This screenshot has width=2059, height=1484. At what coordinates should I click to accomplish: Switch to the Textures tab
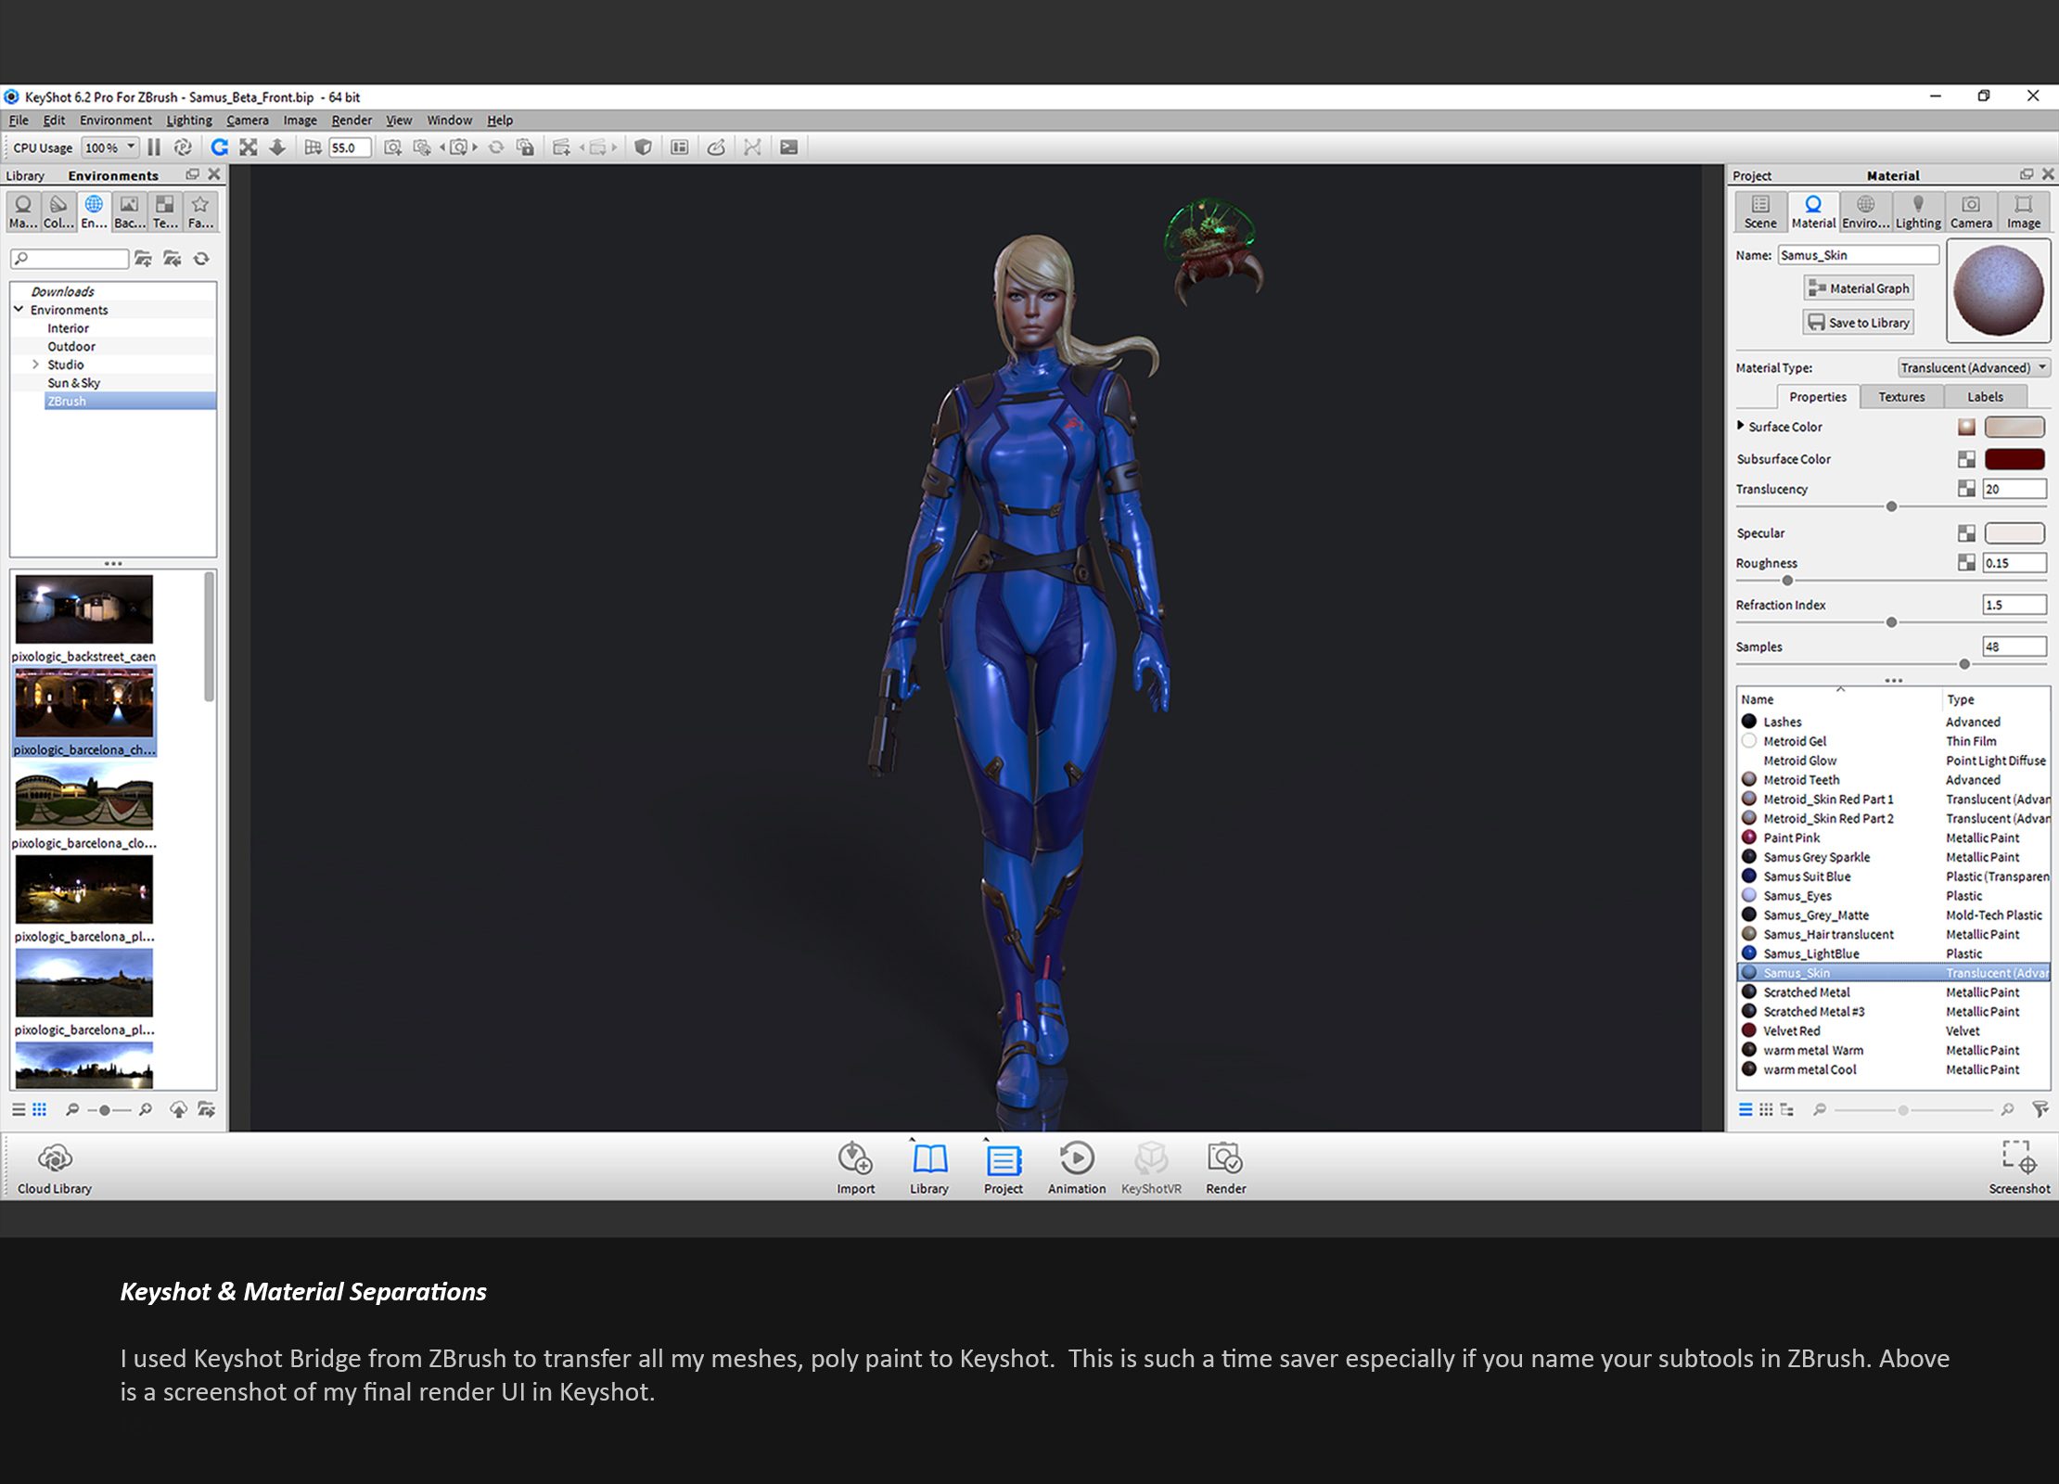coord(1901,397)
